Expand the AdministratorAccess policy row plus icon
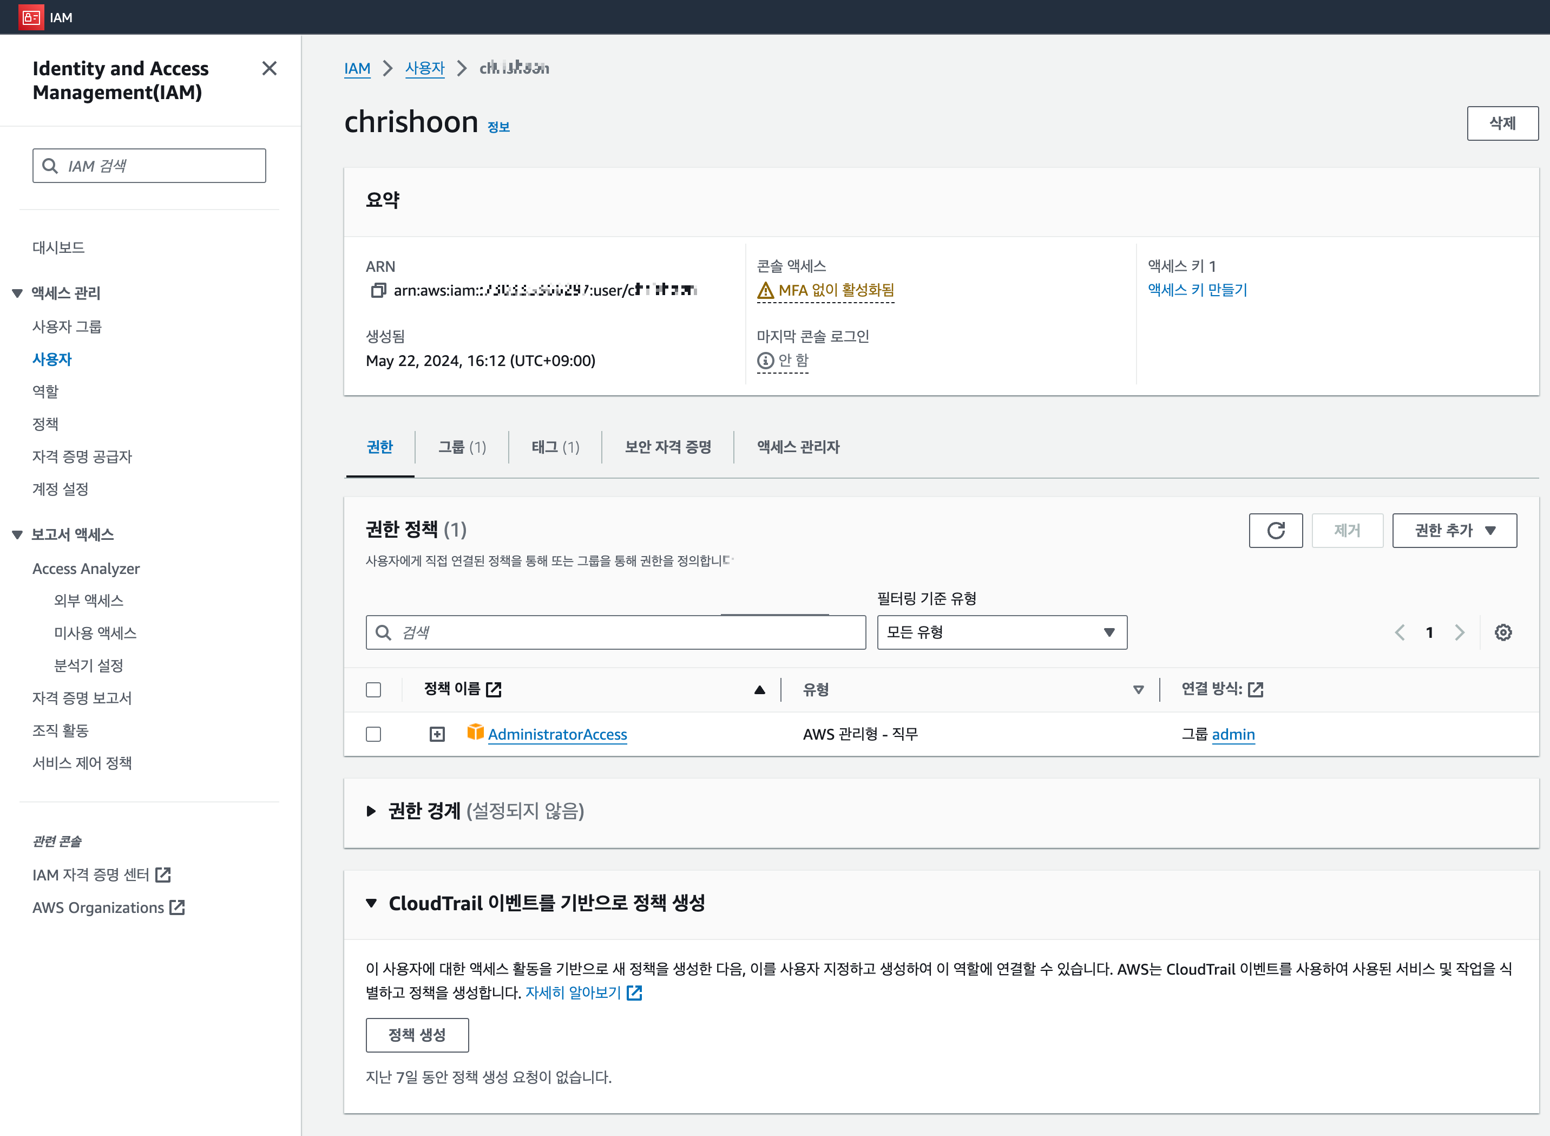 click(x=437, y=734)
